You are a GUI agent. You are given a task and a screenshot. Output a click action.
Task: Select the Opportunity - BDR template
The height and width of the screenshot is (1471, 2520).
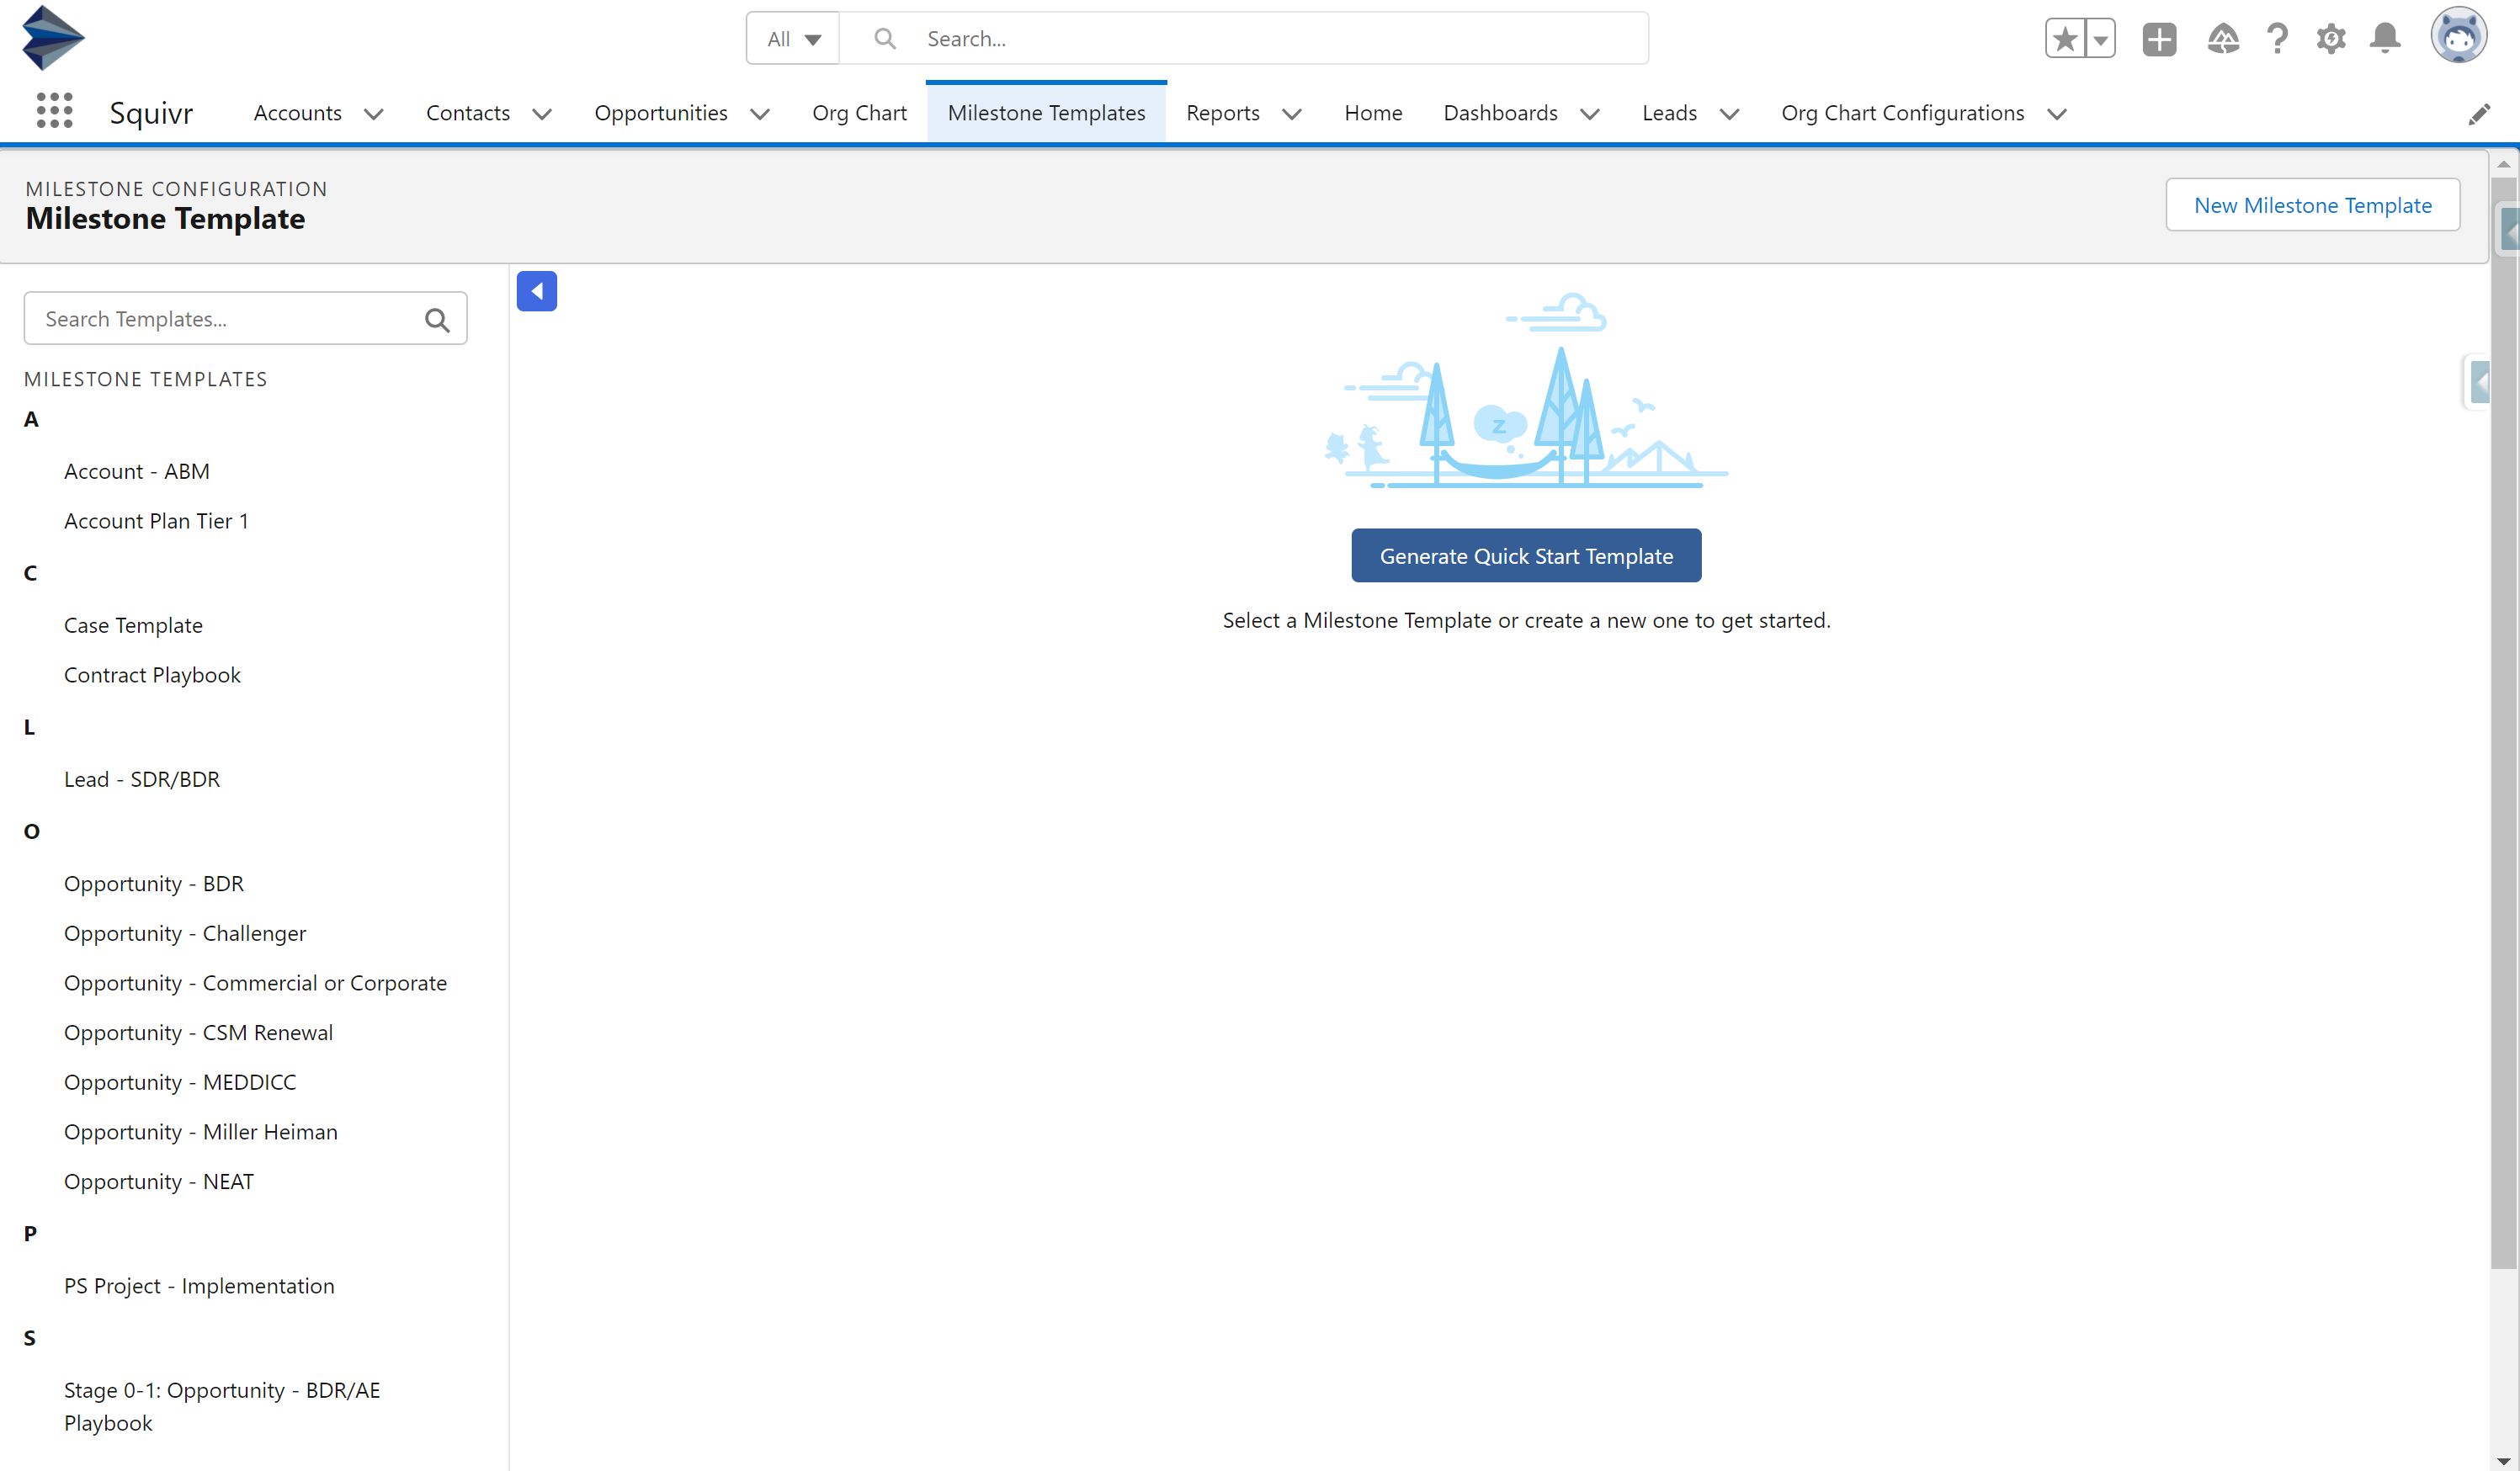point(154,884)
